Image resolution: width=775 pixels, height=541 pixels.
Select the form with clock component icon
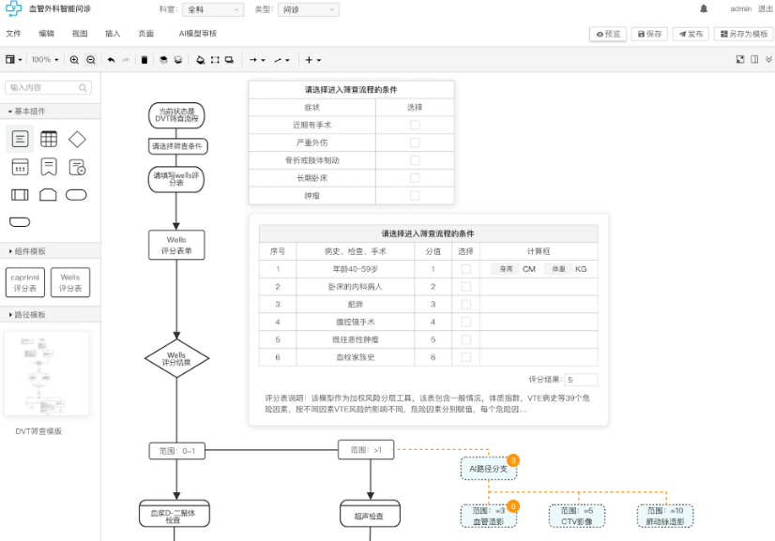tap(77, 167)
